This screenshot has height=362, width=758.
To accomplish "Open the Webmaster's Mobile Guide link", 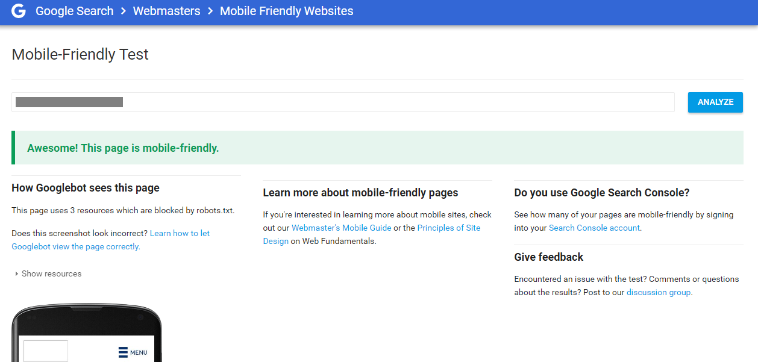I will pos(341,228).
